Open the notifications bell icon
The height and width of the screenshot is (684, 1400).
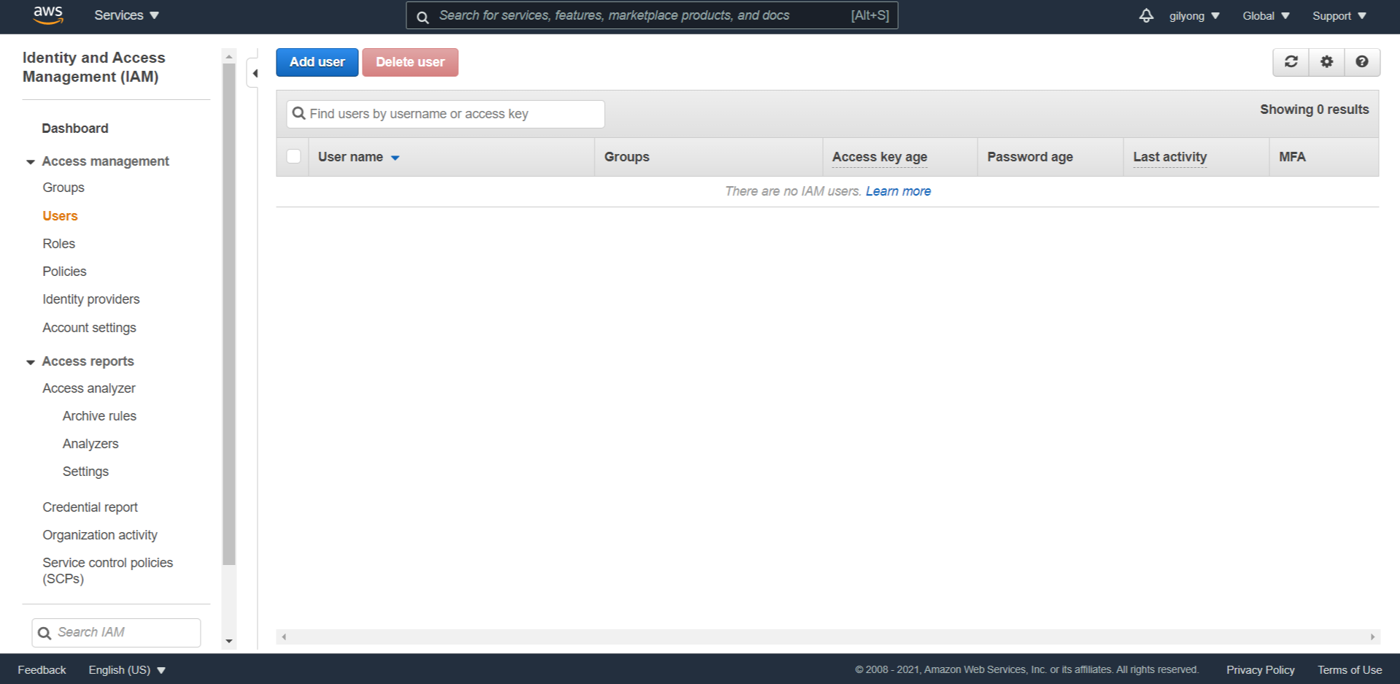(x=1146, y=15)
